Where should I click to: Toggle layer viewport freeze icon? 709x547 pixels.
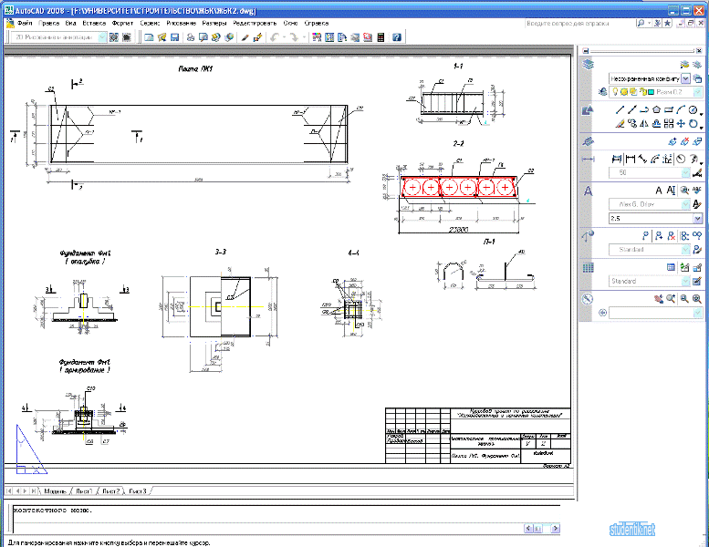pyautogui.click(x=633, y=92)
